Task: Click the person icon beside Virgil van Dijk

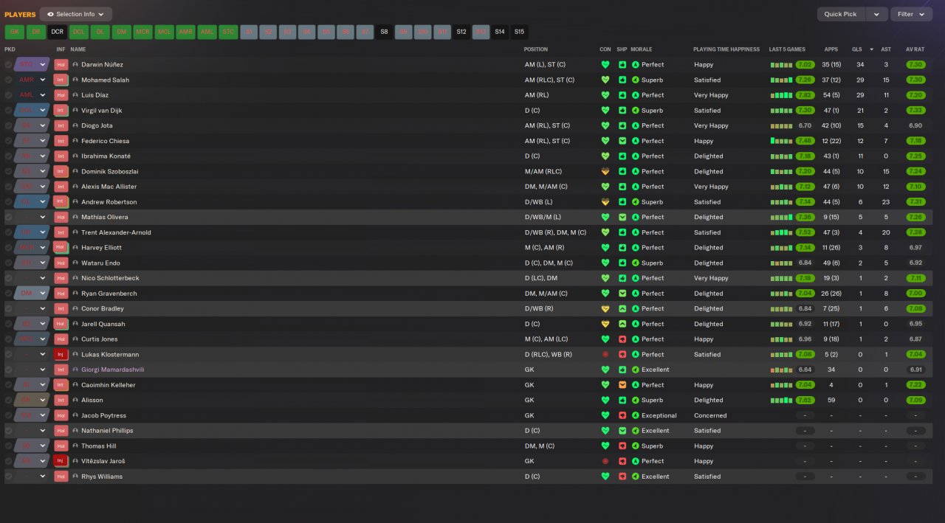Action: [x=75, y=111]
